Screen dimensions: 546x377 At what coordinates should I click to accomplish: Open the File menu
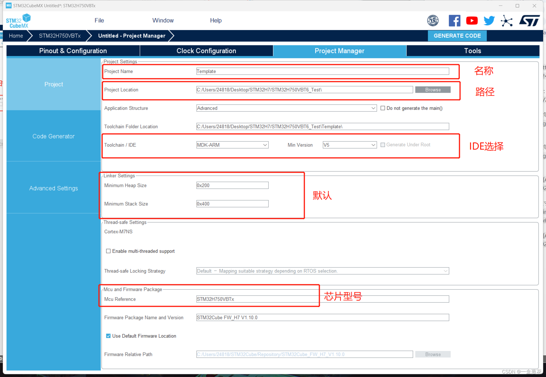click(99, 21)
